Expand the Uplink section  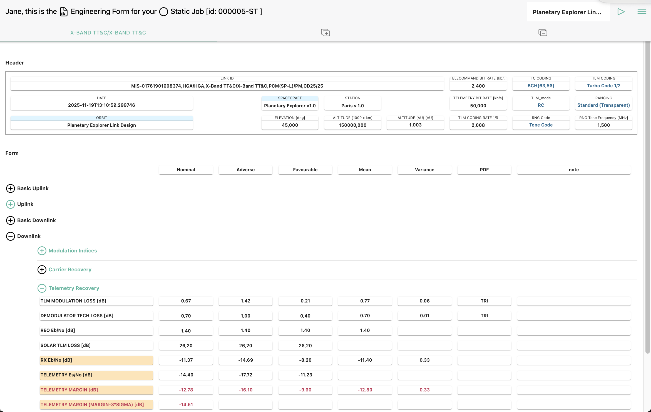coord(11,204)
